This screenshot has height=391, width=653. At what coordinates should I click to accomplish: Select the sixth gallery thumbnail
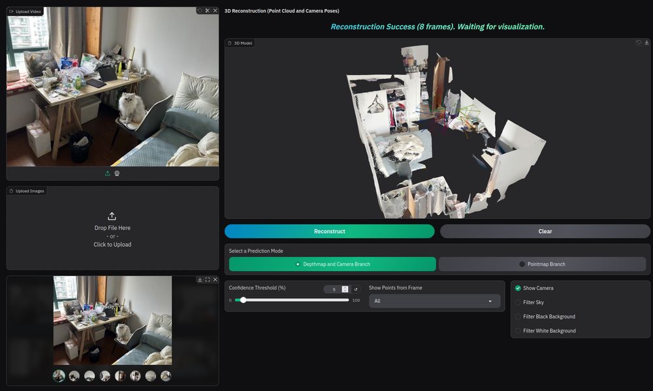(x=135, y=376)
